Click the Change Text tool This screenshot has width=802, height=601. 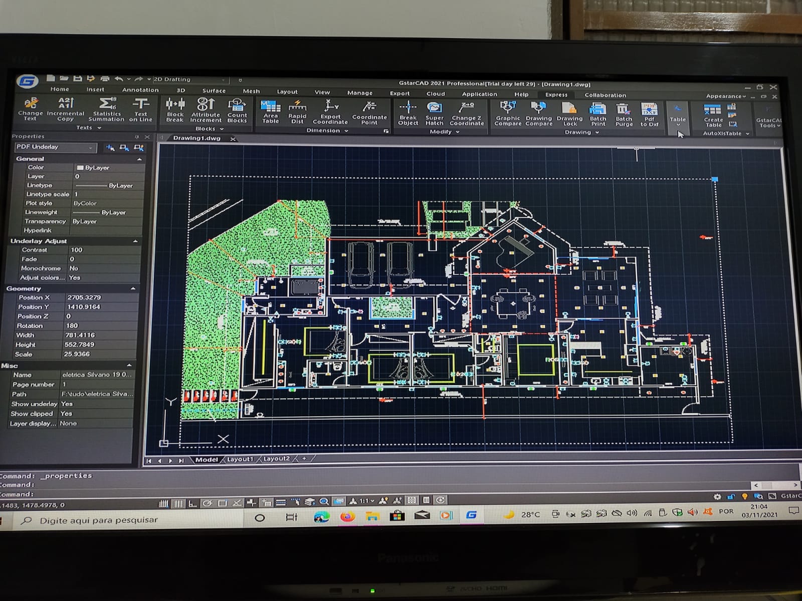(31, 109)
